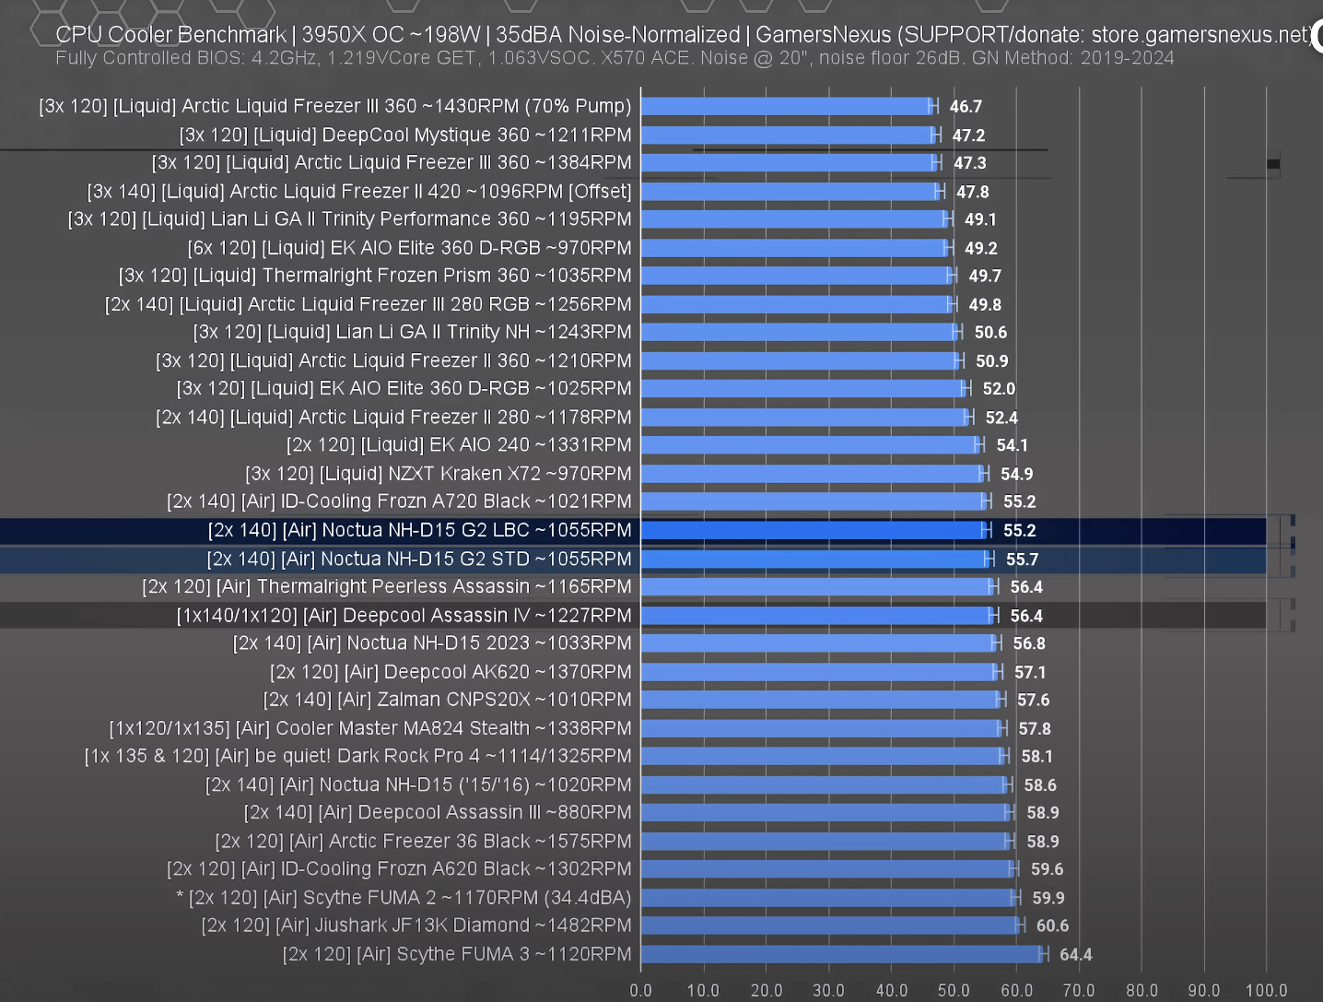Click Jiushark JF13K Diamond ~1482RPM label
This screenshot has width=1323, height=1002.
tap(416, 925)
